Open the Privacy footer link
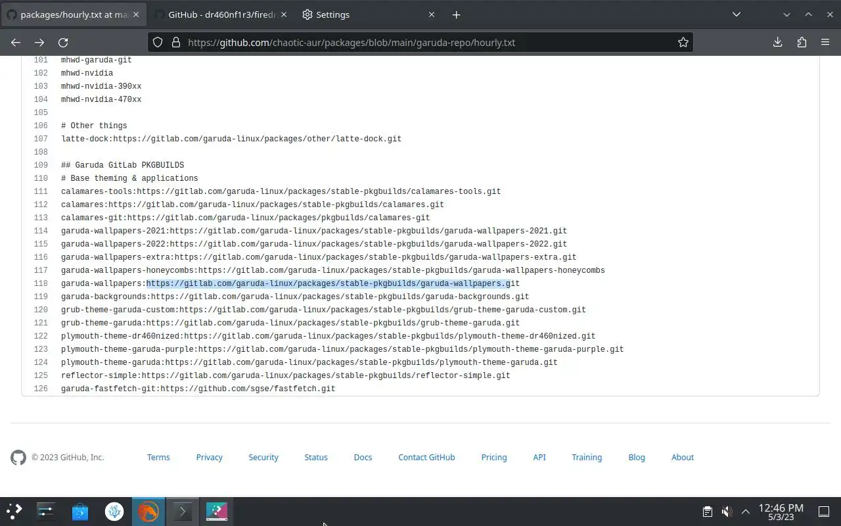The height and width of the screenshot is (526, 841). 209,457
